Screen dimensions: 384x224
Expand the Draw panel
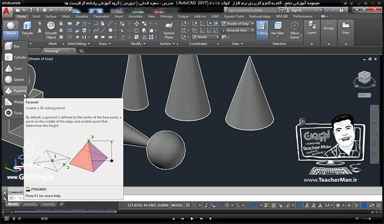105,44
